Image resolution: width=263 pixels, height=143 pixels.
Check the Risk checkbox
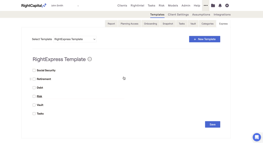[34, 96]
